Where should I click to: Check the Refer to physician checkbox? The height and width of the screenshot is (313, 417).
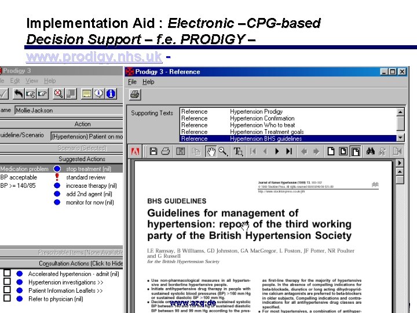(7, 298)
